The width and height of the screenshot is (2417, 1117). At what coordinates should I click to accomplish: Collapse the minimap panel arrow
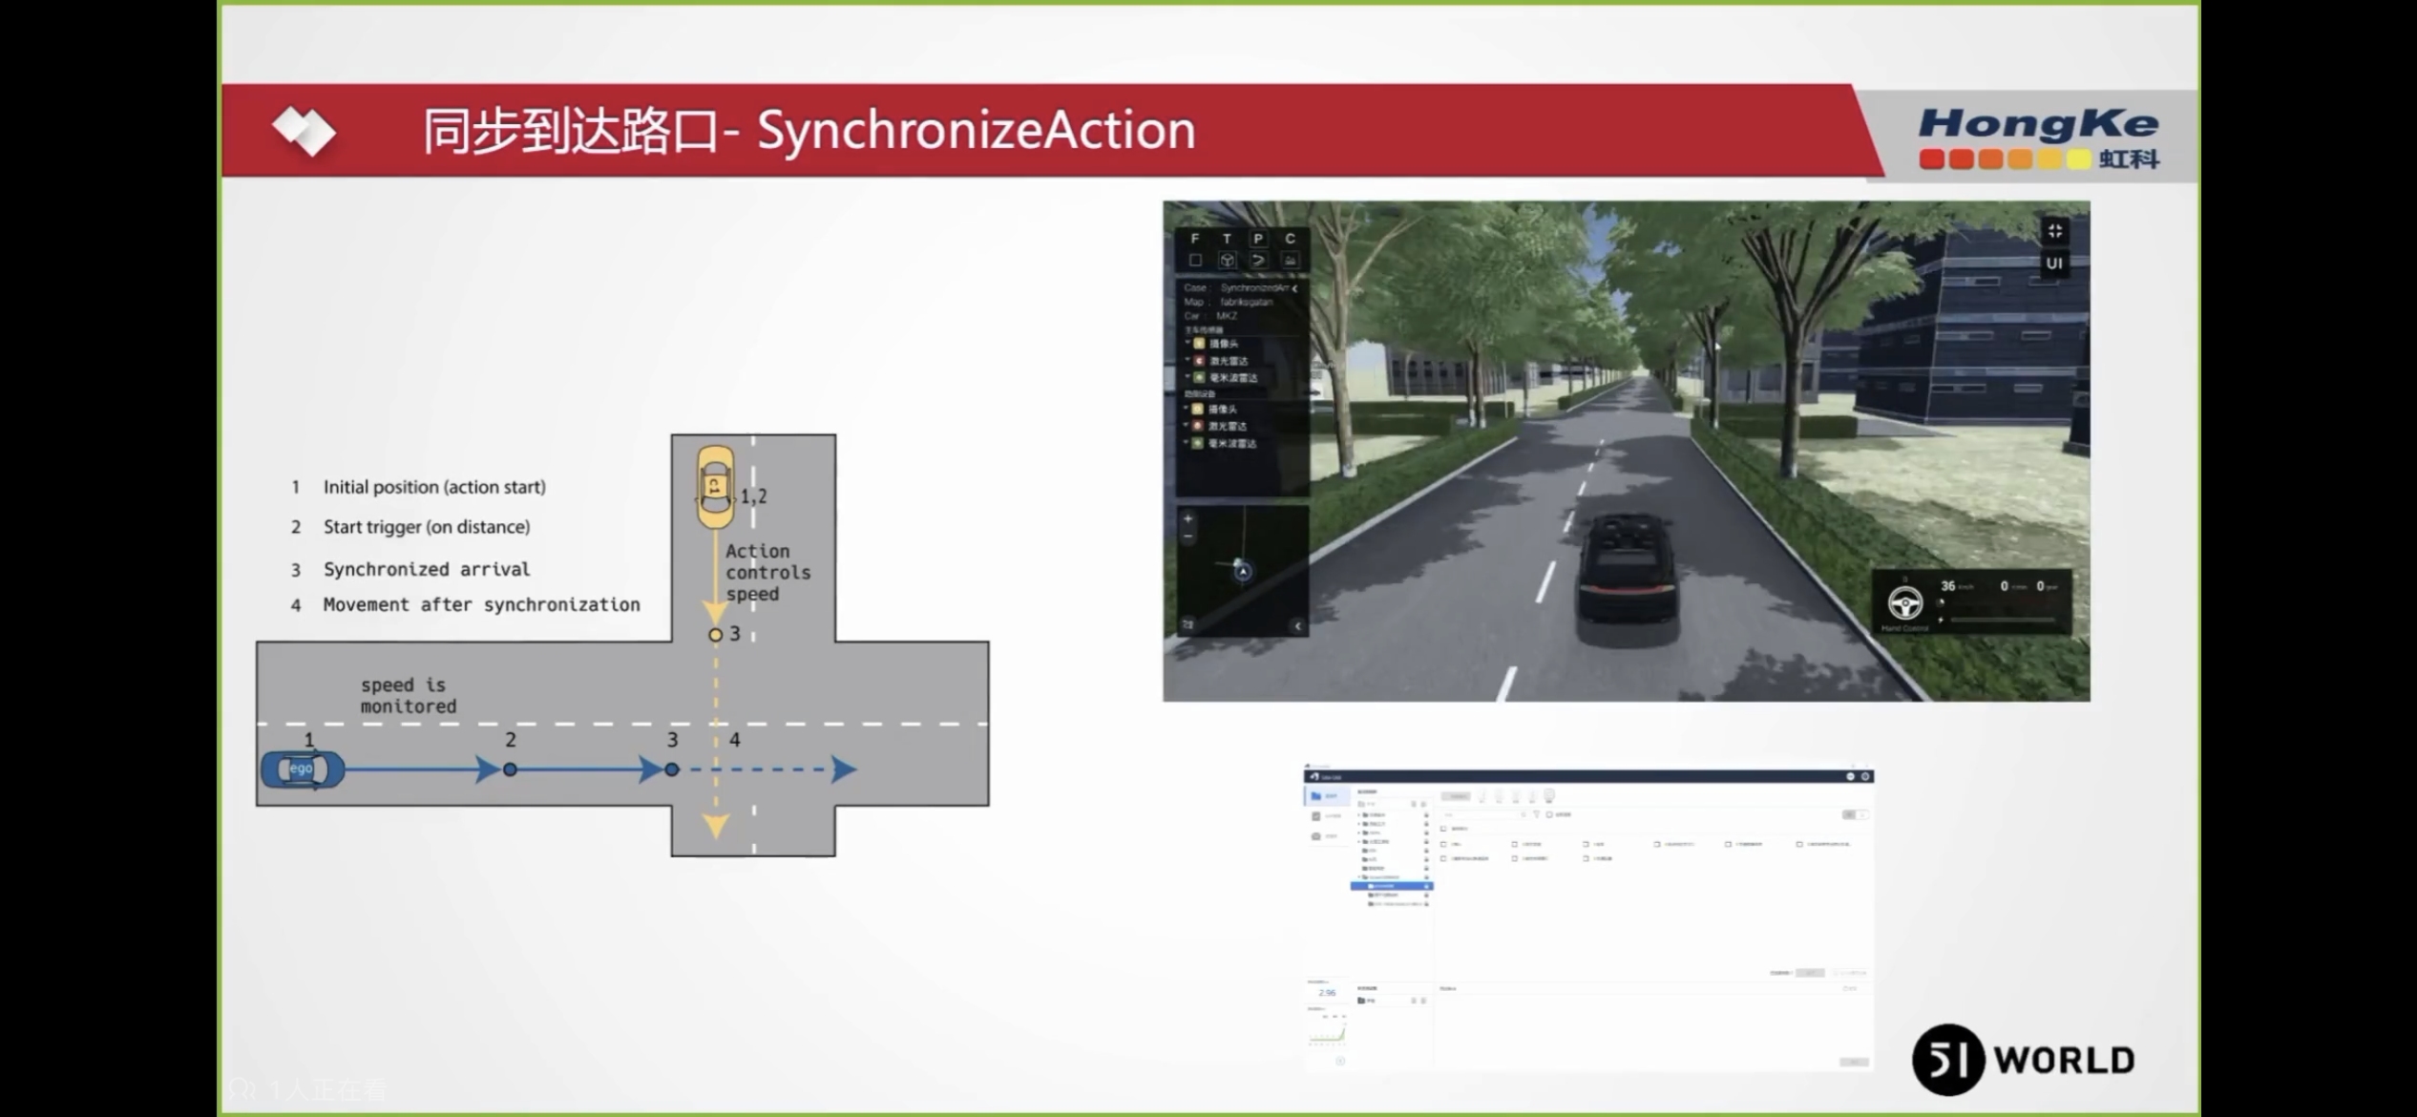pos(1297,626)
